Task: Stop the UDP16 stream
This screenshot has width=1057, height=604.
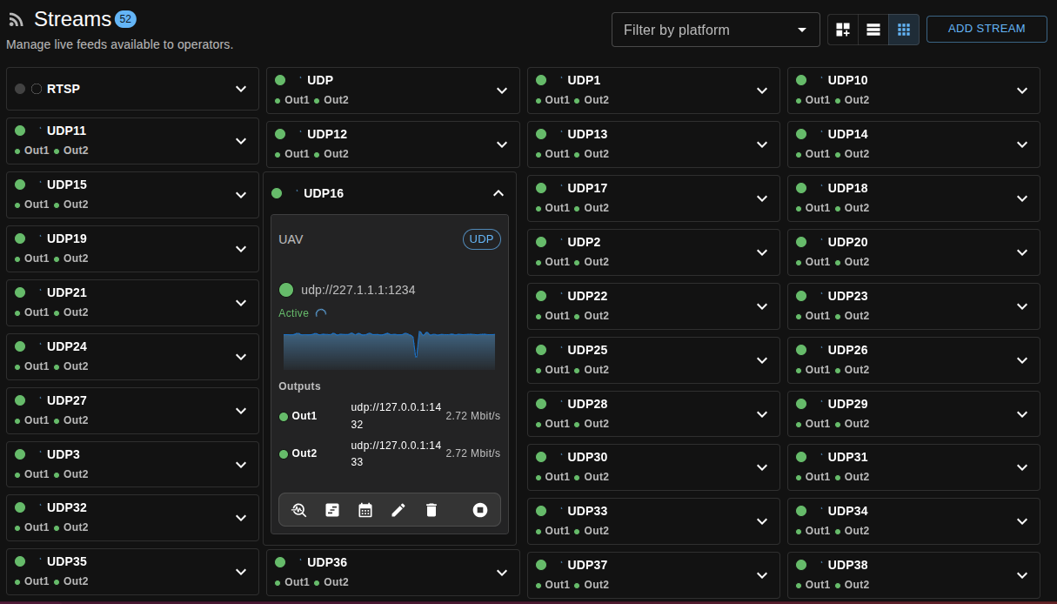Action: (480, 510)
